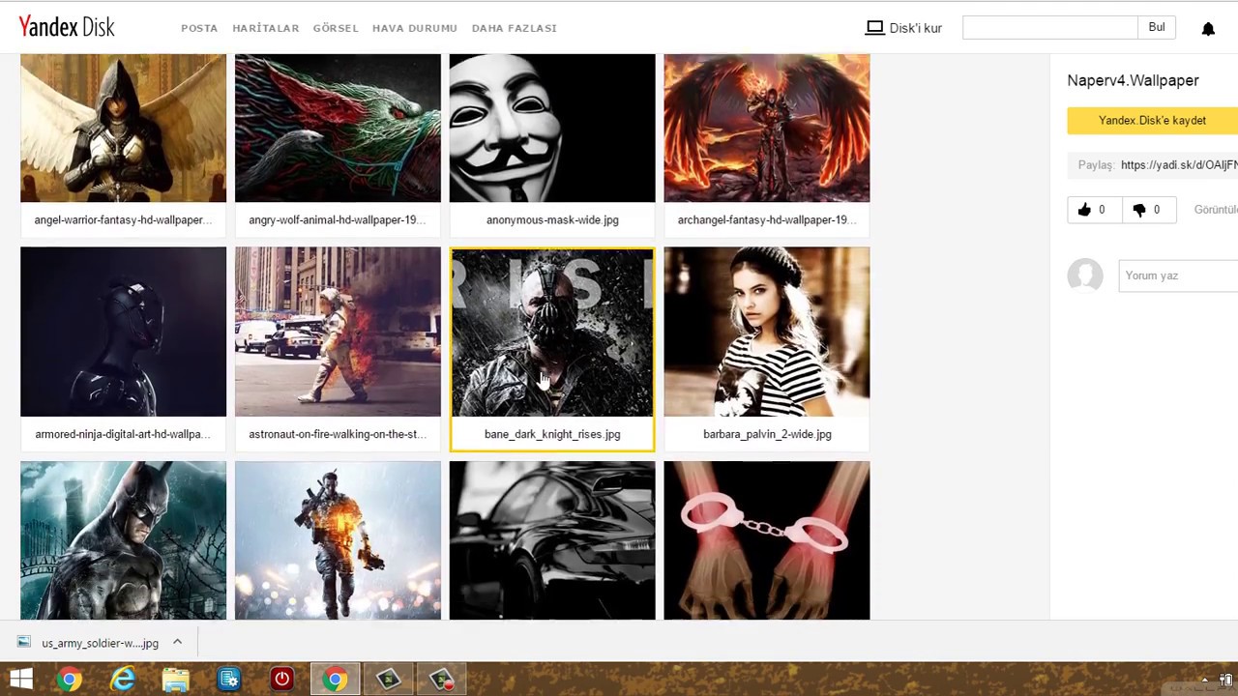
Task: Click the barbara_palvin_2-wide.jpg file name
Action: pyautogui.click(x=767, y=434)
